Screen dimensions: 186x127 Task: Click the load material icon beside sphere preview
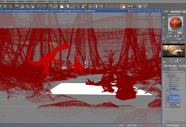pos(164,18)
